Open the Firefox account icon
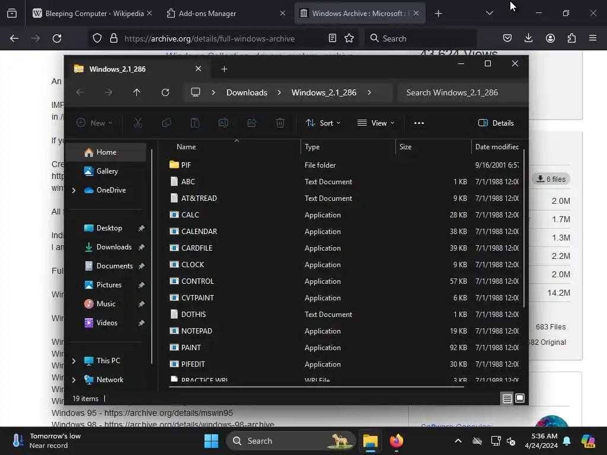This screenshot has height=455, width=607. pos(550,39)
